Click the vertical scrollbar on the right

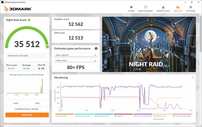point(201,33)
